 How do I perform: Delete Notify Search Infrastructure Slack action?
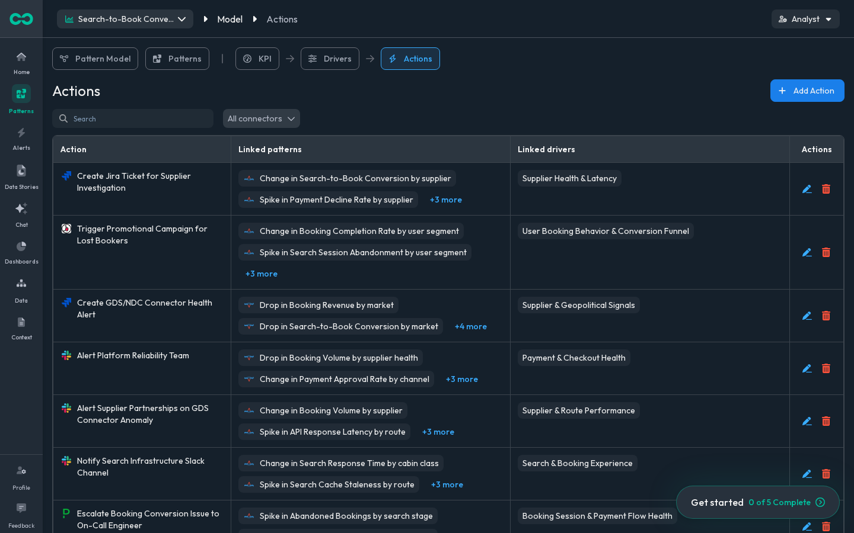(826, 474)
